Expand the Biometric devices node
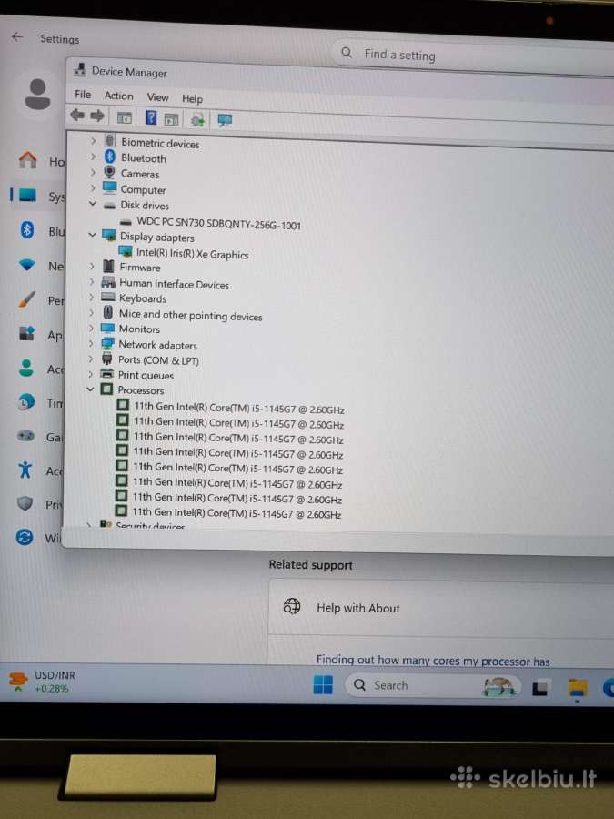 pyautogui.click(x=93, y=140)
